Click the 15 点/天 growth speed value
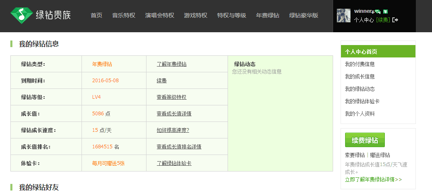Viewport: 432px width, 193px height. 102,130
